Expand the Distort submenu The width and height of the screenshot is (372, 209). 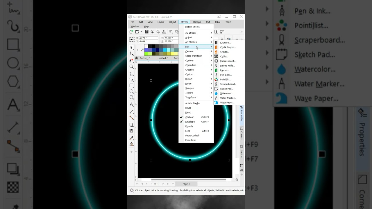[196, 79]
